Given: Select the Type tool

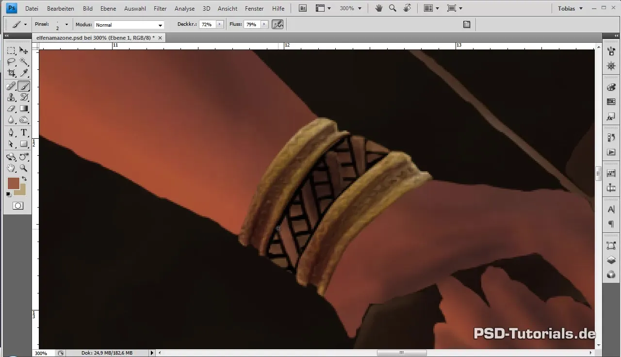Looking at the screenshot, I should (x=23, y=133).
